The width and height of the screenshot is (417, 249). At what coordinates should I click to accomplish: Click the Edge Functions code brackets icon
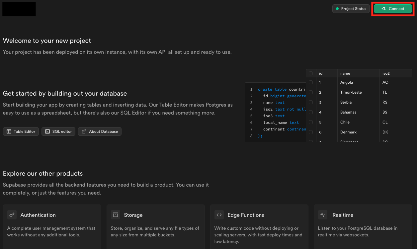pyautogui.click(x=219, y=215)
